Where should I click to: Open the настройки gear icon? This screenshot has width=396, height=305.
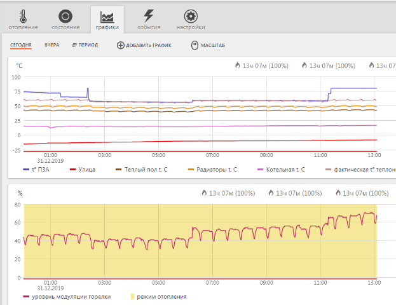click(191, 17)
